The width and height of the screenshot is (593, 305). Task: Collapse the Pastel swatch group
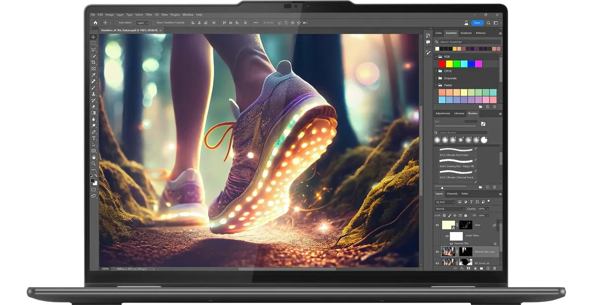[436, 85]
